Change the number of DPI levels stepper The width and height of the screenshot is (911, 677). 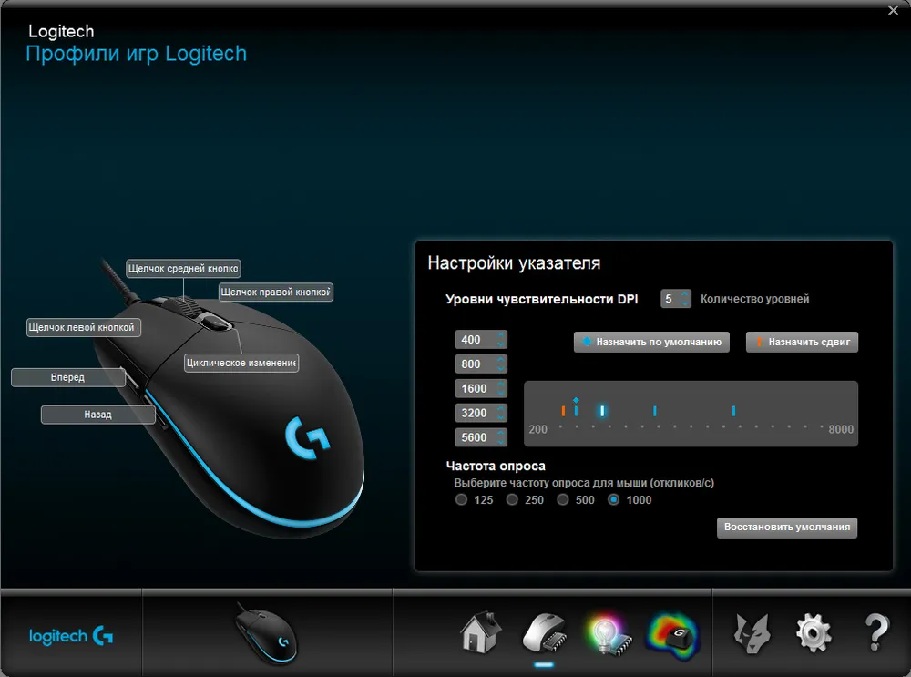[x=685, y=299]
